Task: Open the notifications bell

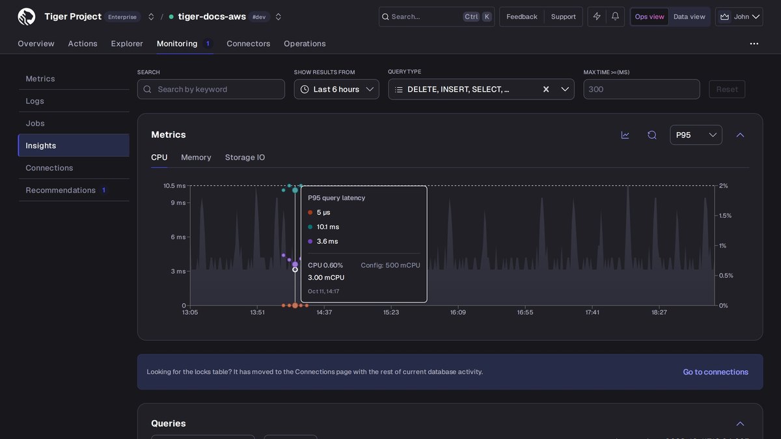Action: [615, 16]
